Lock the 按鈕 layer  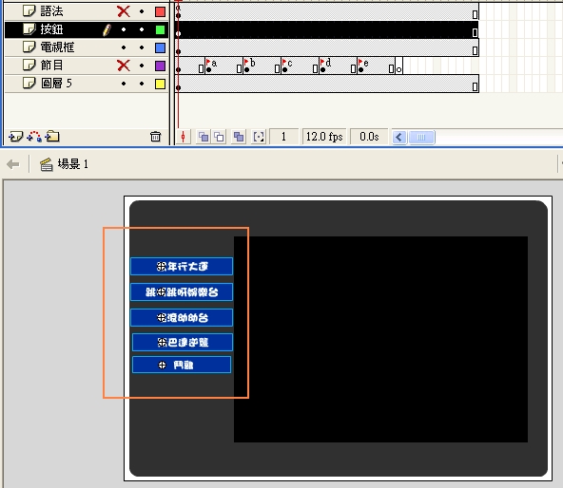click(142, 29)
